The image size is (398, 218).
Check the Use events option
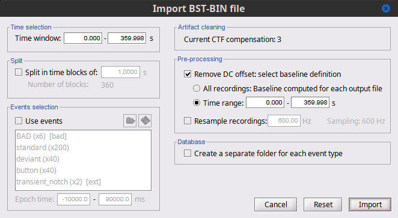pos(19,121)
